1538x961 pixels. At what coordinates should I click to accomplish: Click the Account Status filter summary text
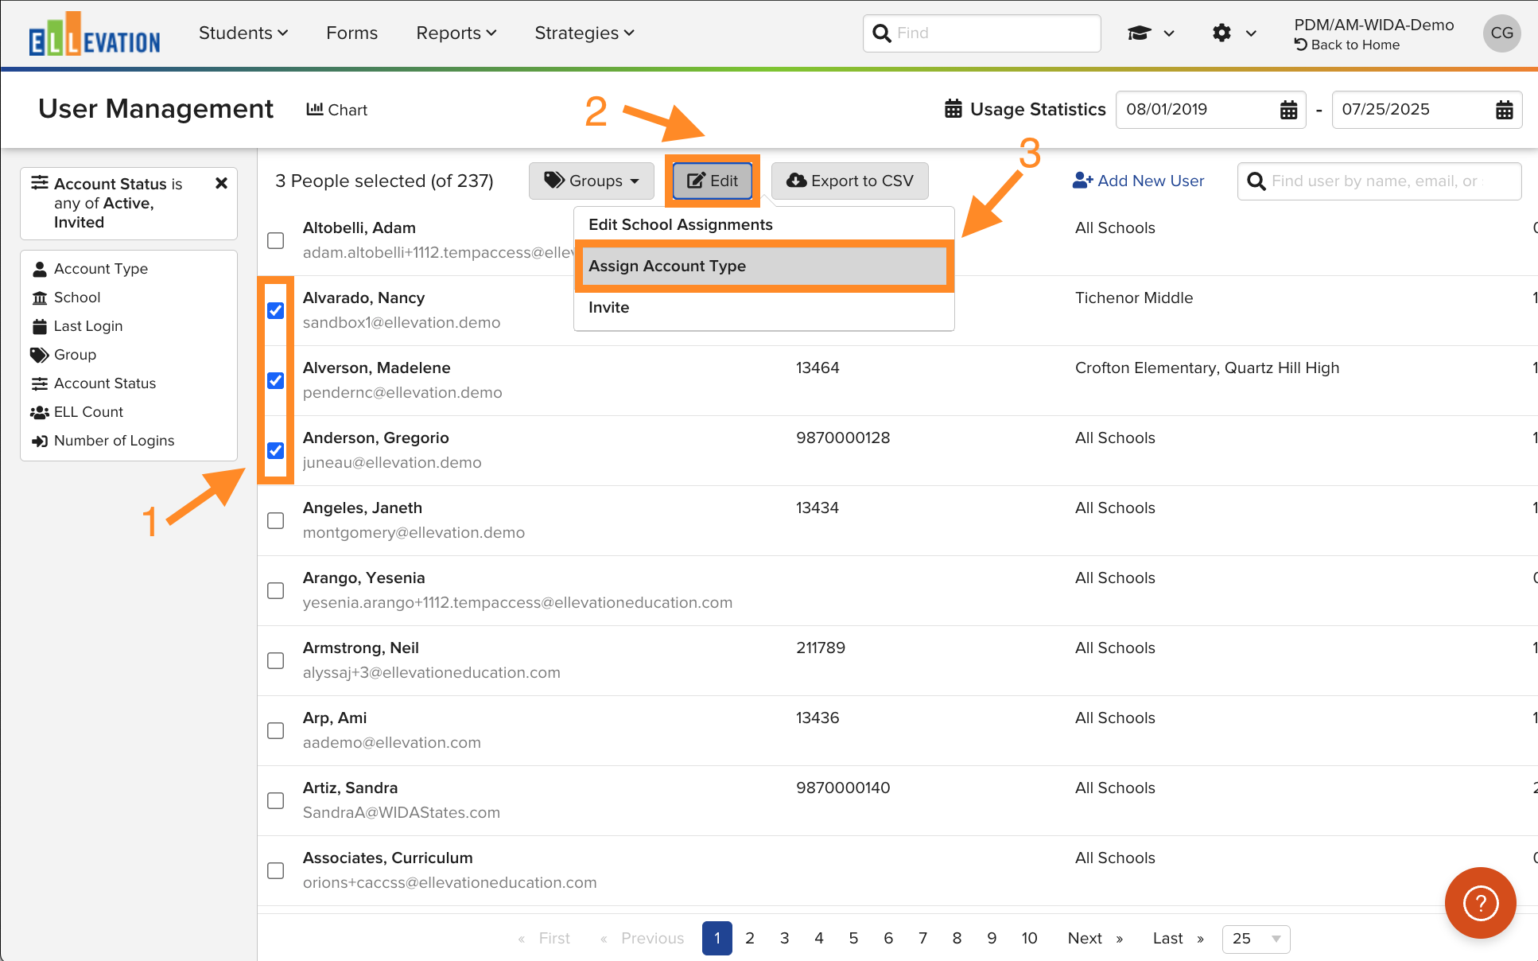click(118, 203)
